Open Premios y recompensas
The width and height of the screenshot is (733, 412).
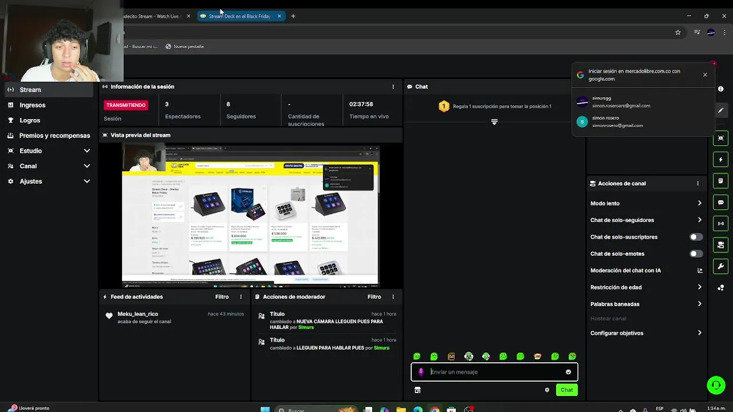pyautogui.click(x=54, y=136)
